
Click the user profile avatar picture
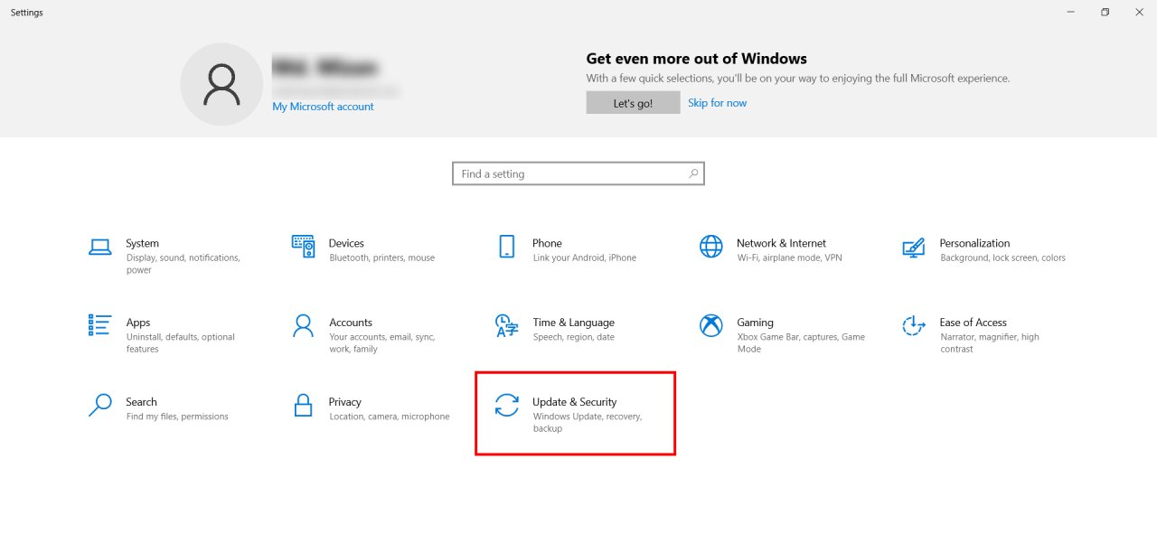coord(221,84)
